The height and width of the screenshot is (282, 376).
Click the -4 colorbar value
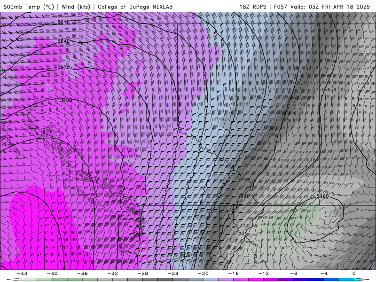324,274
